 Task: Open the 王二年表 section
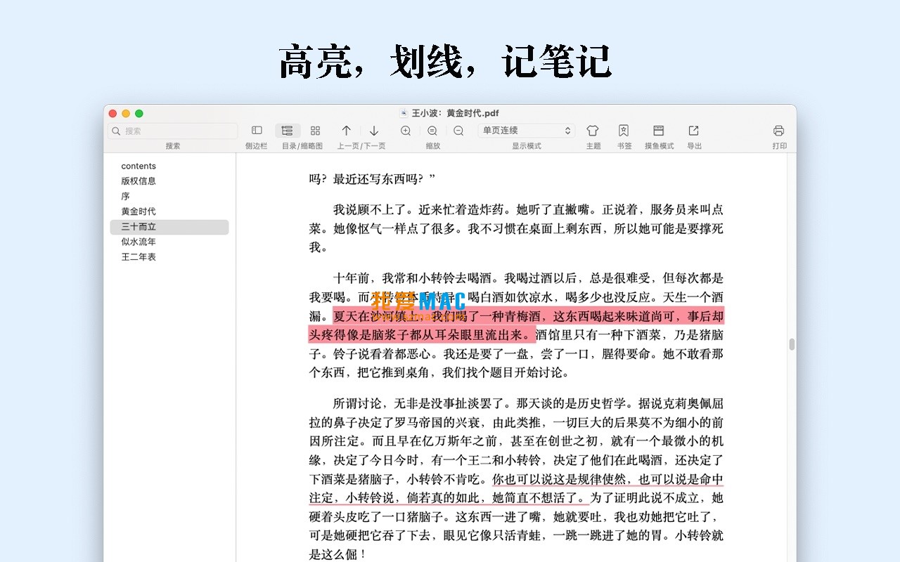139,256
